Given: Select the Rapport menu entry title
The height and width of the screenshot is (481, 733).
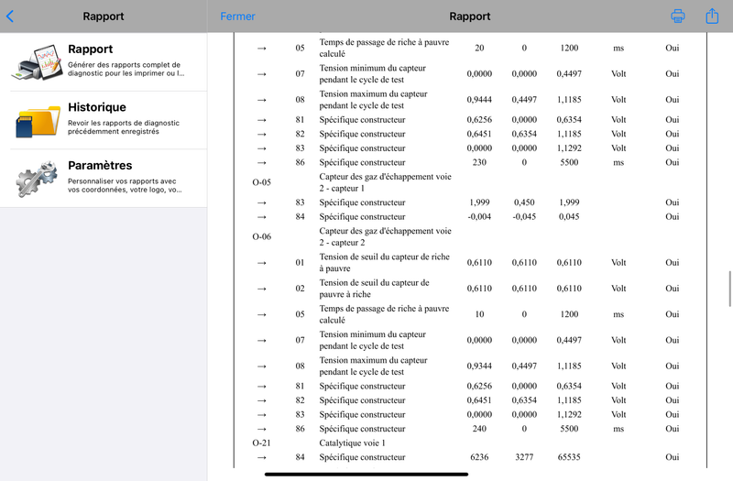Looking at the screenshot, I should tap(91, 49).
